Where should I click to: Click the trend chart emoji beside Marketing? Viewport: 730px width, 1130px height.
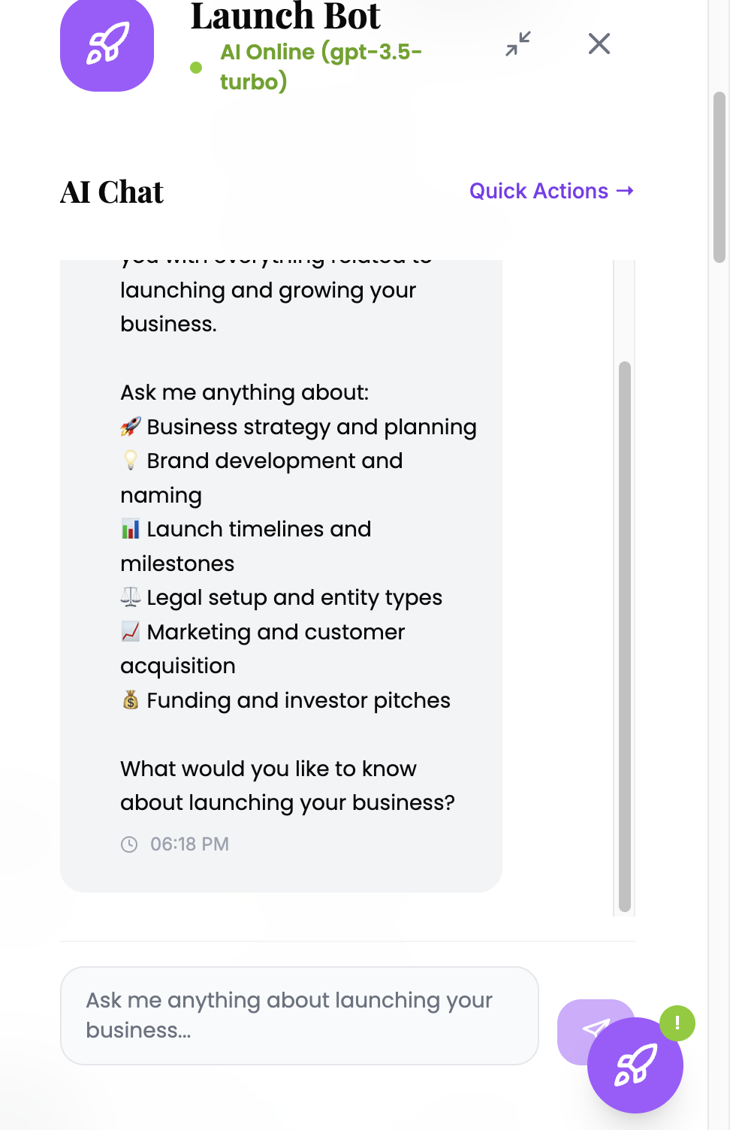[131, 632]
